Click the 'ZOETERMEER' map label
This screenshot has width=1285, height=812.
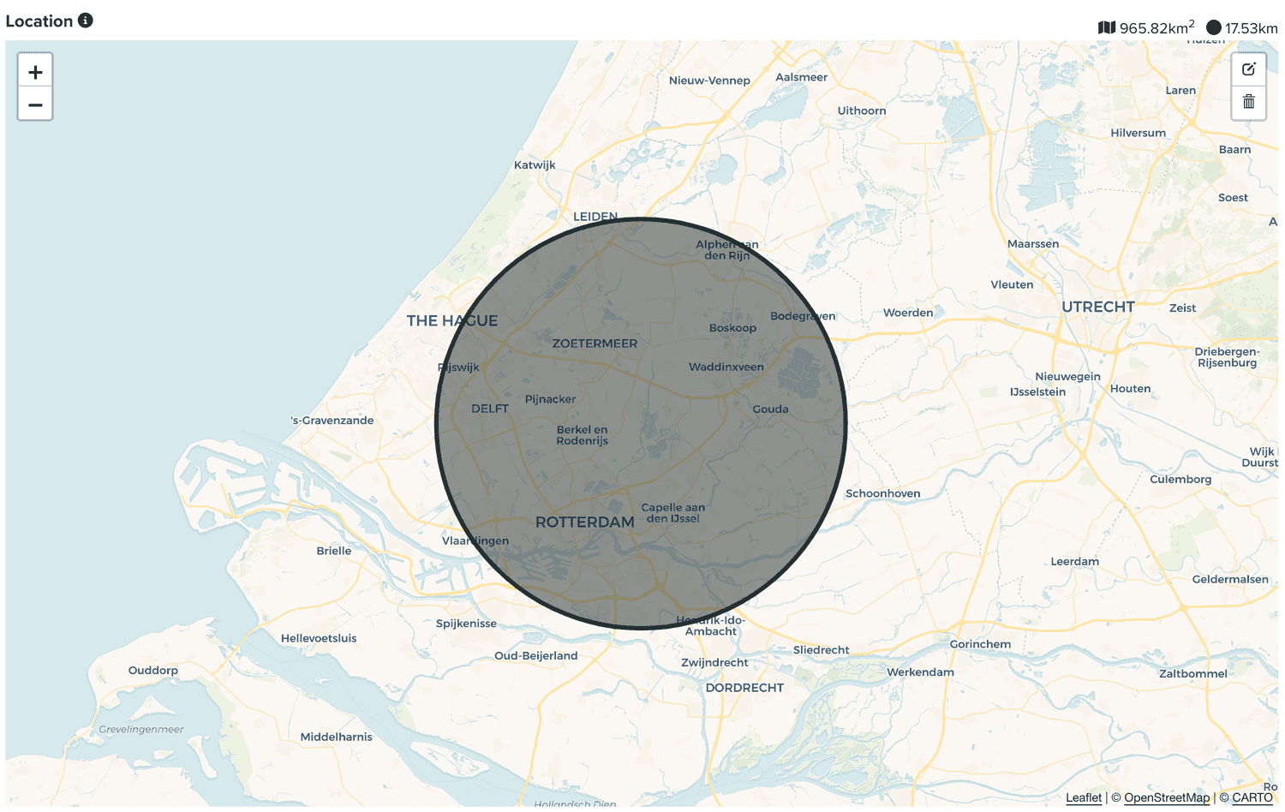point(595,343)
